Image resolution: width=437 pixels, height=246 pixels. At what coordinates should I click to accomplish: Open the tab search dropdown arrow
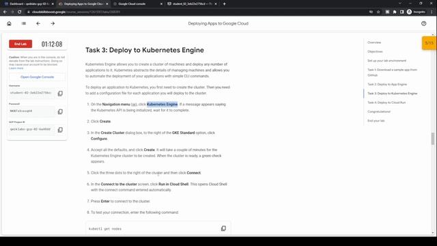(x=400, y=3)
